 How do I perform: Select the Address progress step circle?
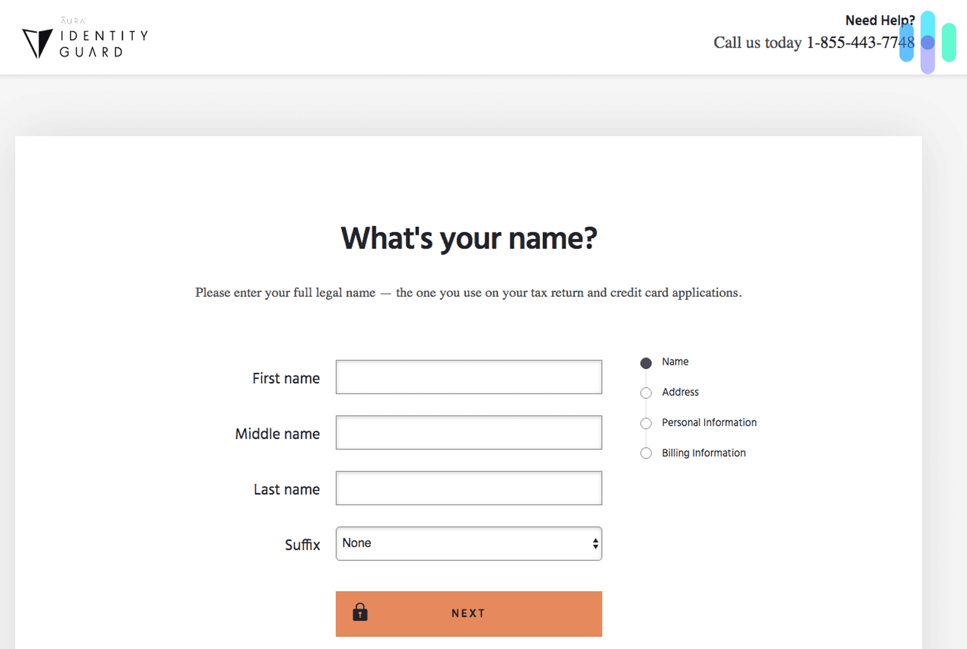pos(645,393)
